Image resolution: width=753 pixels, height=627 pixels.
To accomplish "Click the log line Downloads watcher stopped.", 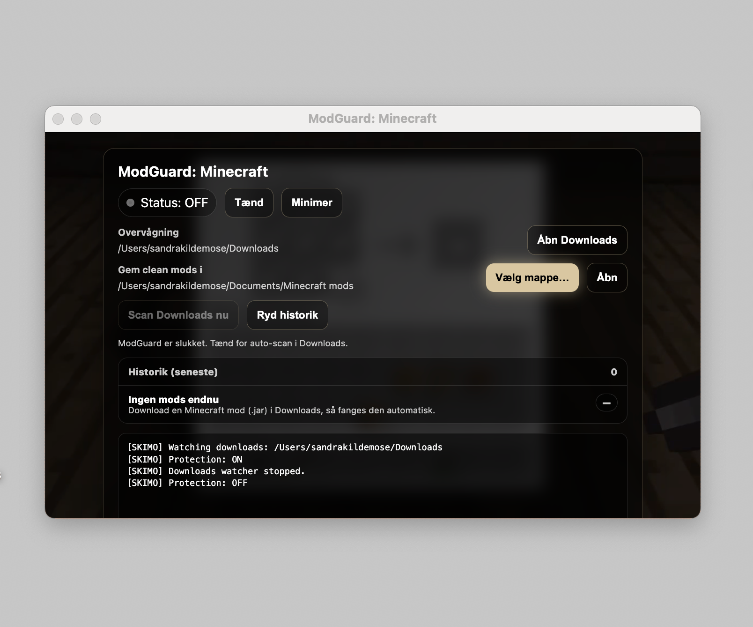I will pyautogui.click(x=216, y=471).
